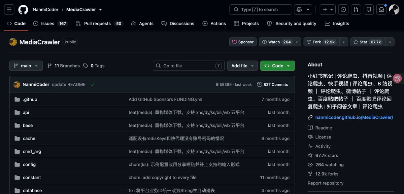Image resolution: width=404 pixels, height=194 pixels.
Task: Open the constant folder
Action: pos(32,178)
